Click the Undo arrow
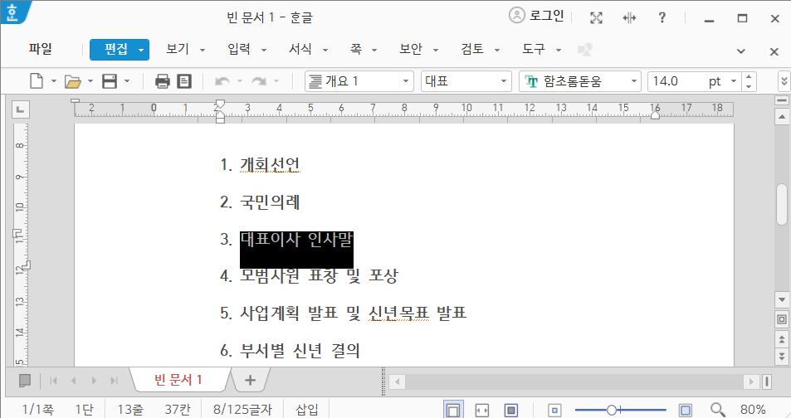 point(222,81)
